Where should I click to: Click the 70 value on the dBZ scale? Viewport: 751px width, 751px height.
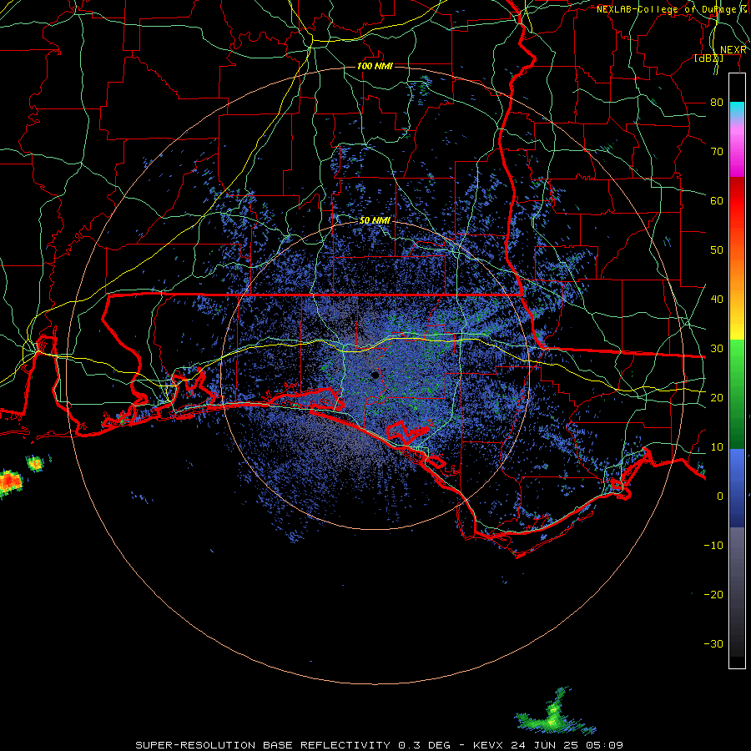(717, 152)
